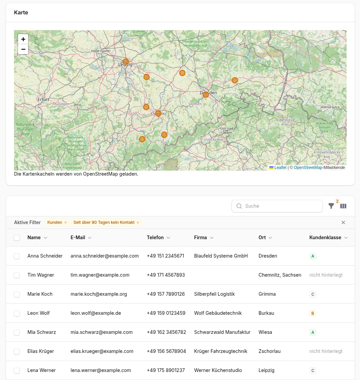Image resolution: width=360 pixels, height=380 pixels.
Task: Zoom in on the map
Action: click(x=23, y=39)
